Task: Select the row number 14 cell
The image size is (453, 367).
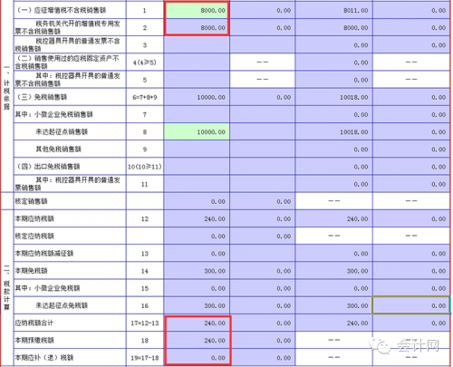Action: (x=145, y=271)
